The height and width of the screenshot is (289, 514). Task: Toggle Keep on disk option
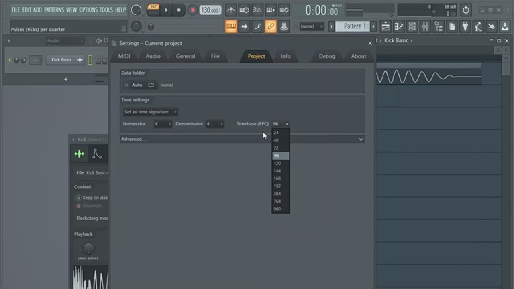click(x=79, y=198)
